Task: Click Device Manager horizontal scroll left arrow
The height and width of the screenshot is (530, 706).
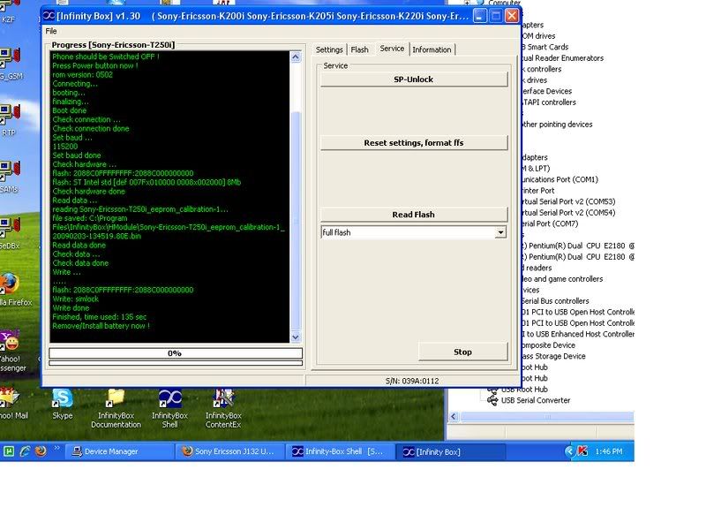Action: pyautogui.click(x=454, y=417)
